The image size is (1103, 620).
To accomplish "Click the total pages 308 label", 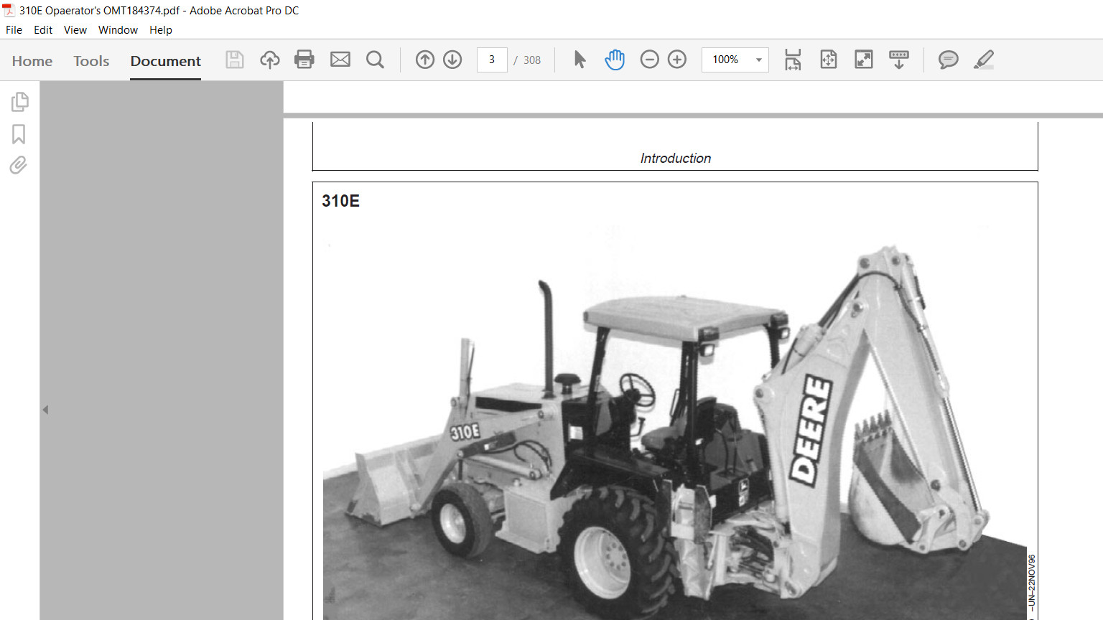I will pyautogui.click(x=532, y=60).
